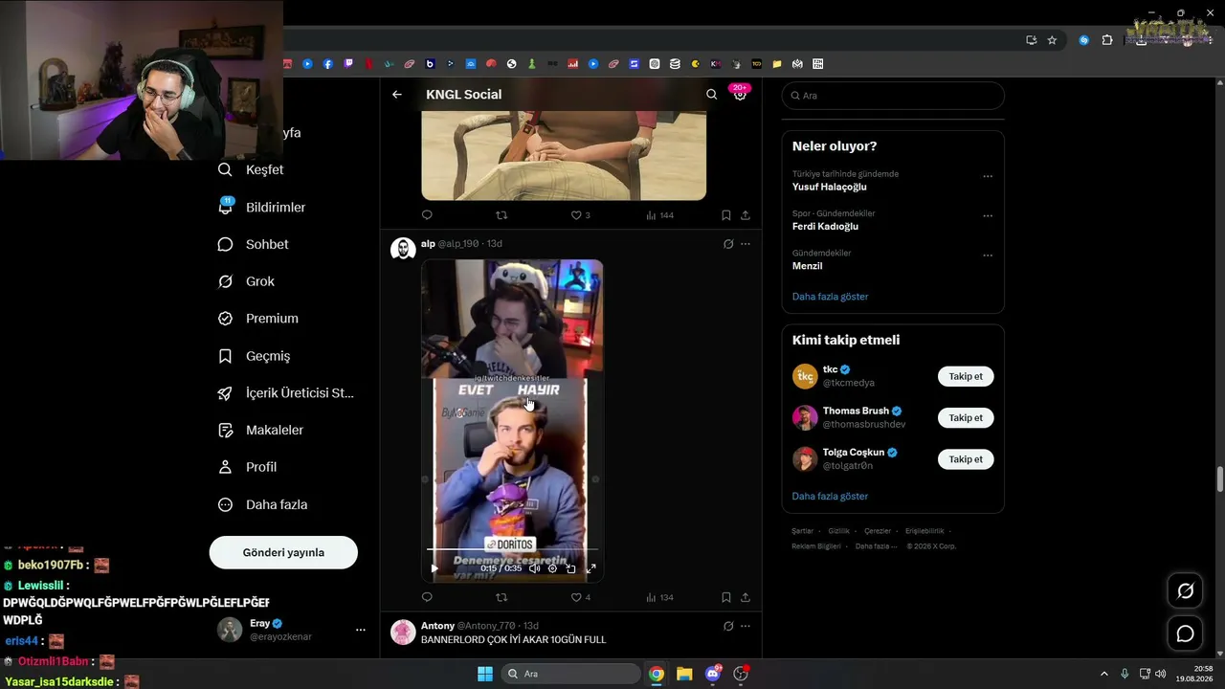The width and height of the screenshot is (1225, 689).
Task: Open İçerik Üreticisi Stüdyosu item
Action: tap(286, 393)
